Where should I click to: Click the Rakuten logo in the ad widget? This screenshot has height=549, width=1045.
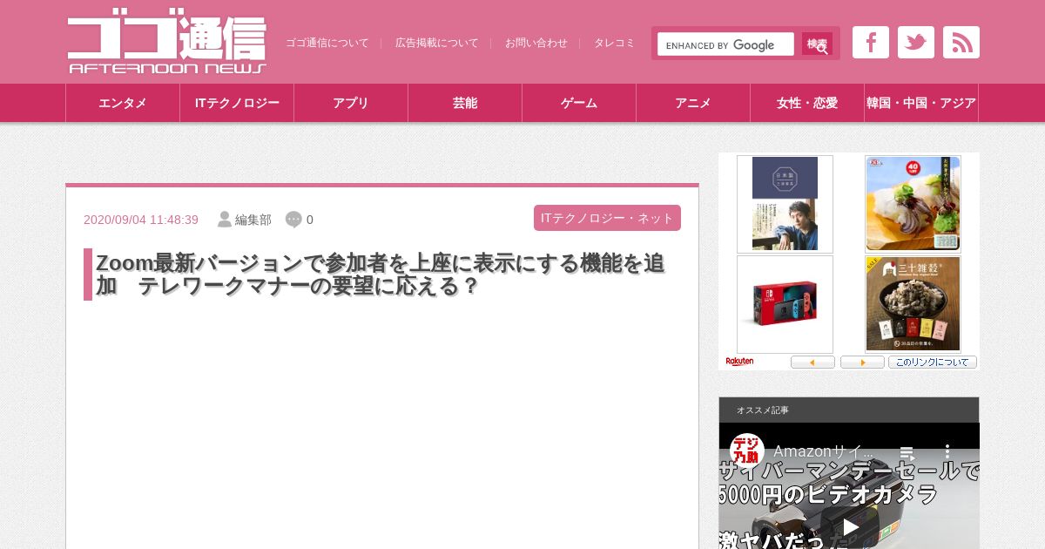pos(740,362)
